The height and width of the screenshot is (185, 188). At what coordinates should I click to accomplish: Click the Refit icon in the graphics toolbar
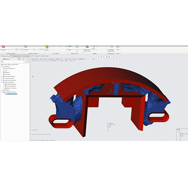coord(99,57)
